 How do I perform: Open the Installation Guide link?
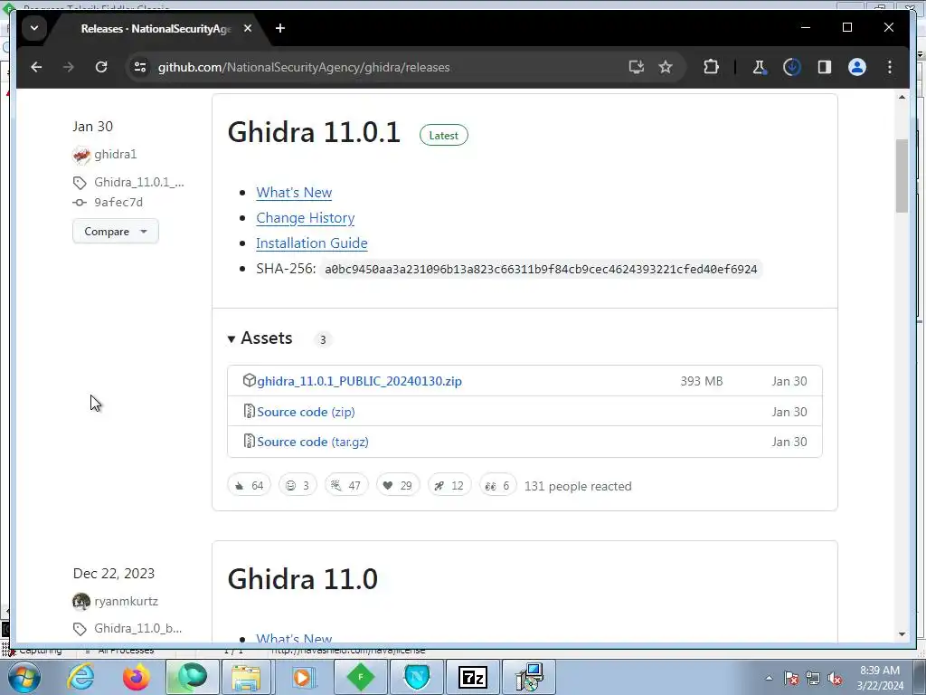coord(312,243)
